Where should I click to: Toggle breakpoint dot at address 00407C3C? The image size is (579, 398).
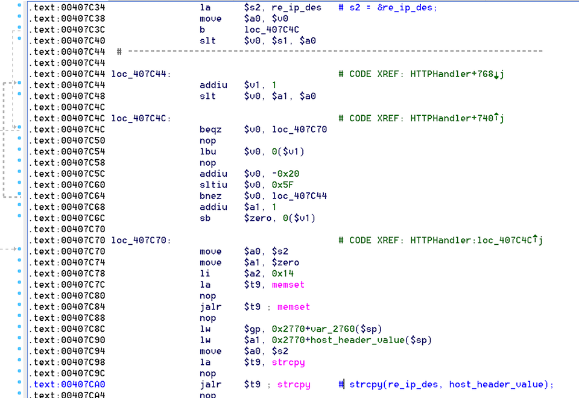(19, 27)
